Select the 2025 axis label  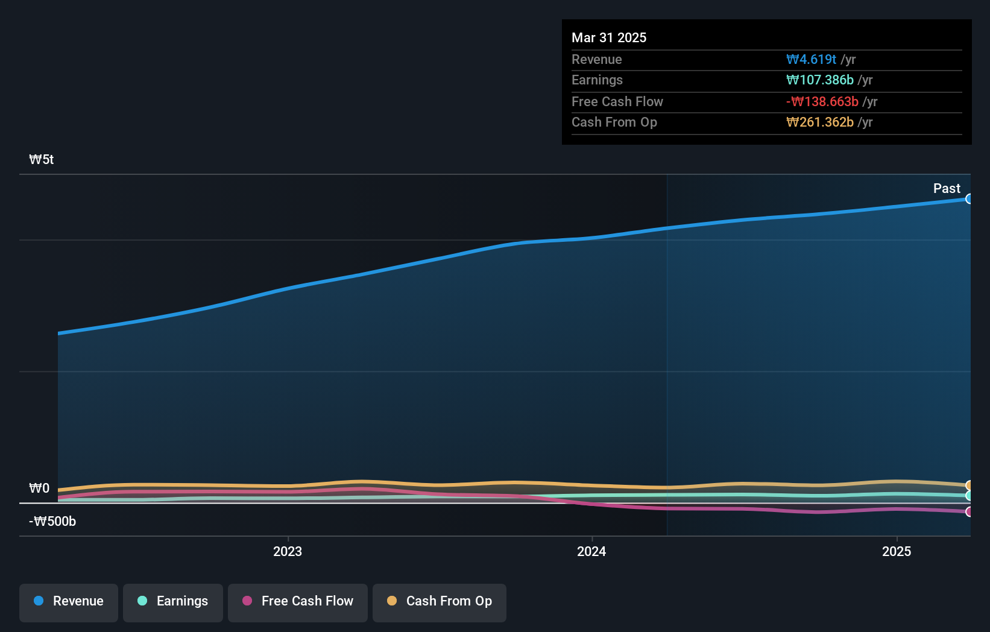click(897, 551)
